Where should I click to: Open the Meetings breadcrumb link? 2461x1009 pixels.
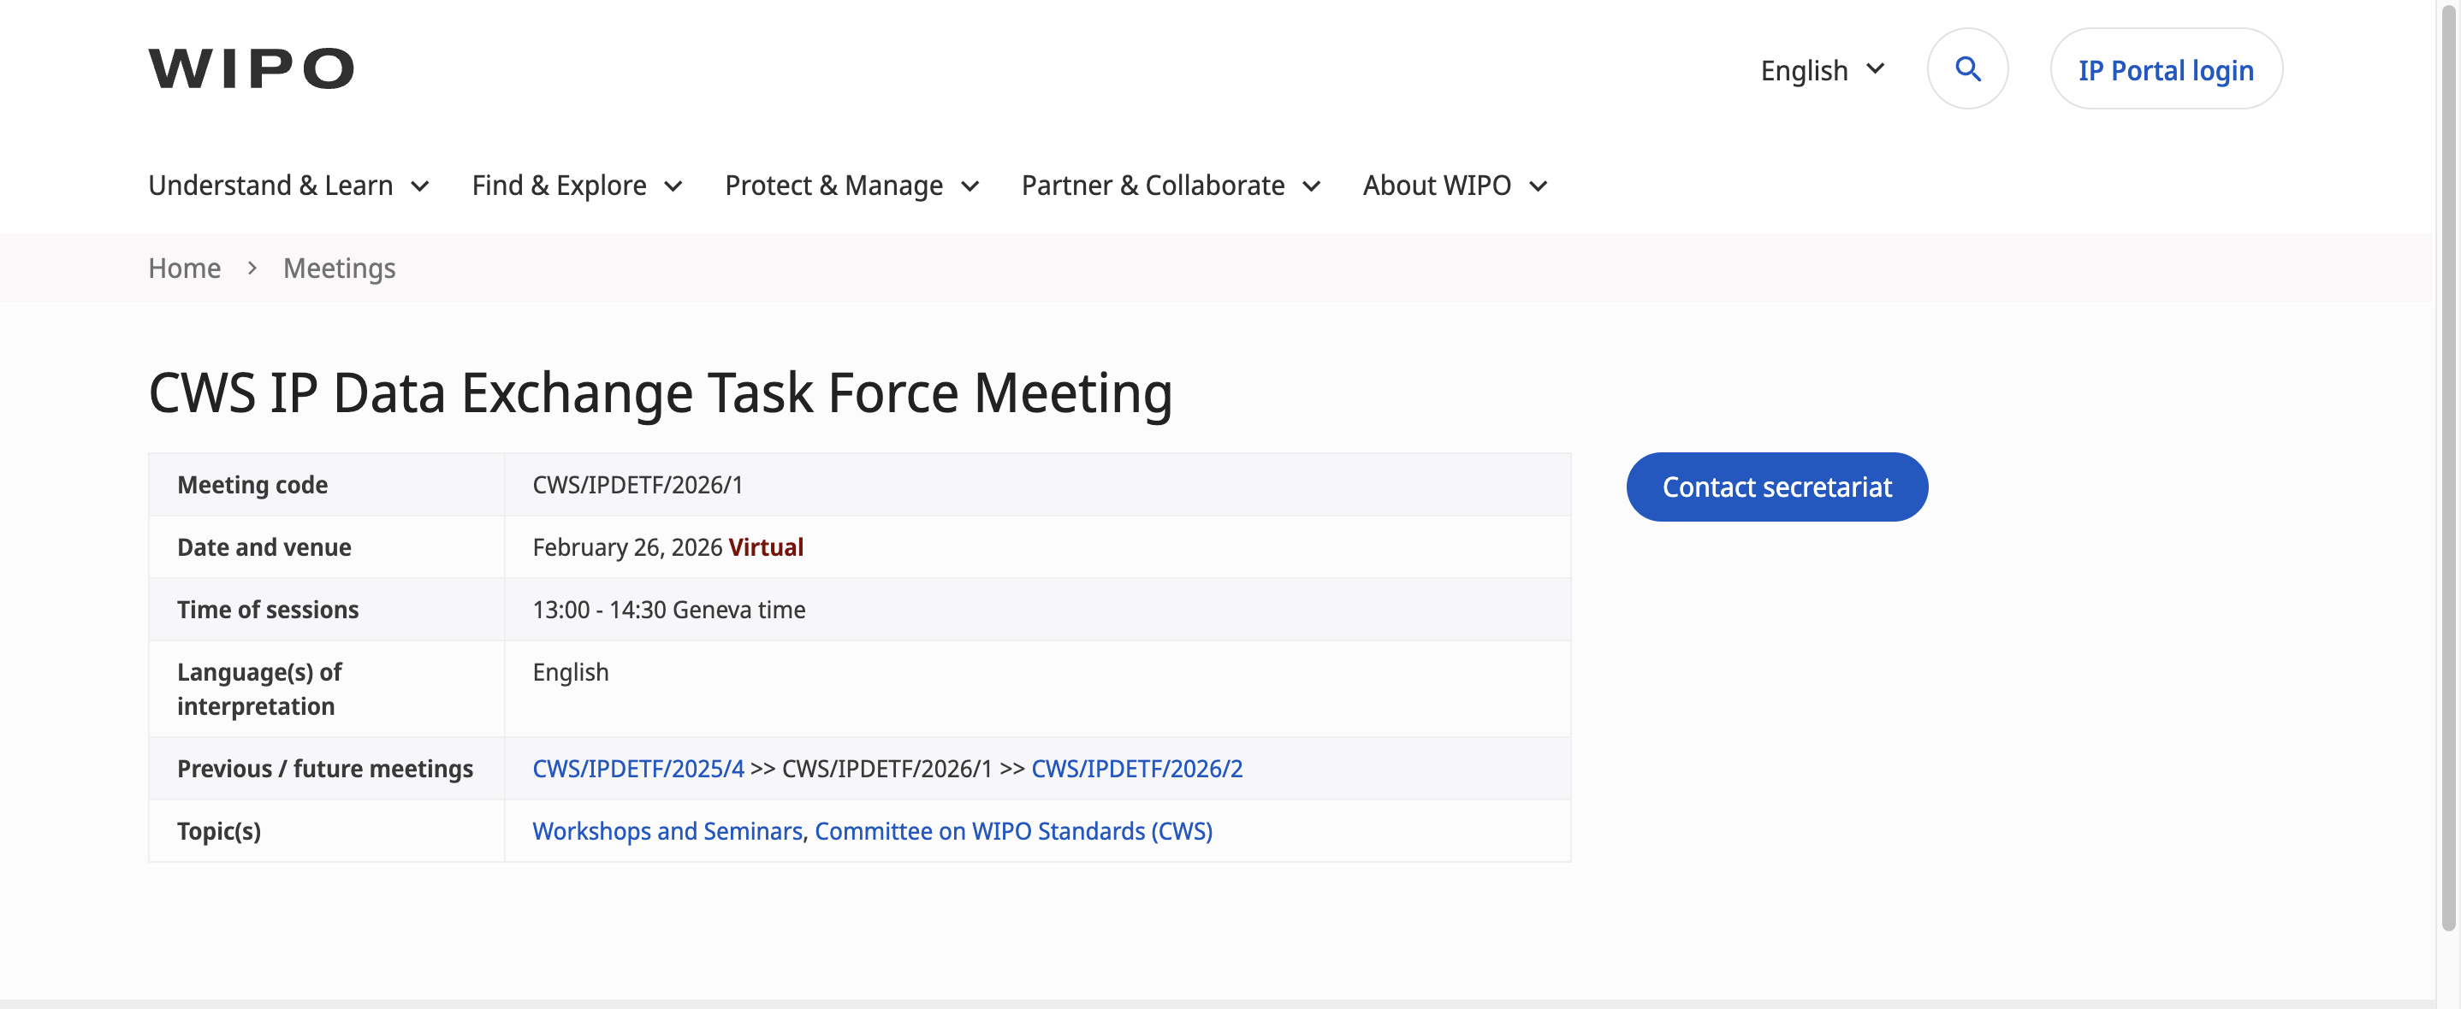[x=339, y=268]
